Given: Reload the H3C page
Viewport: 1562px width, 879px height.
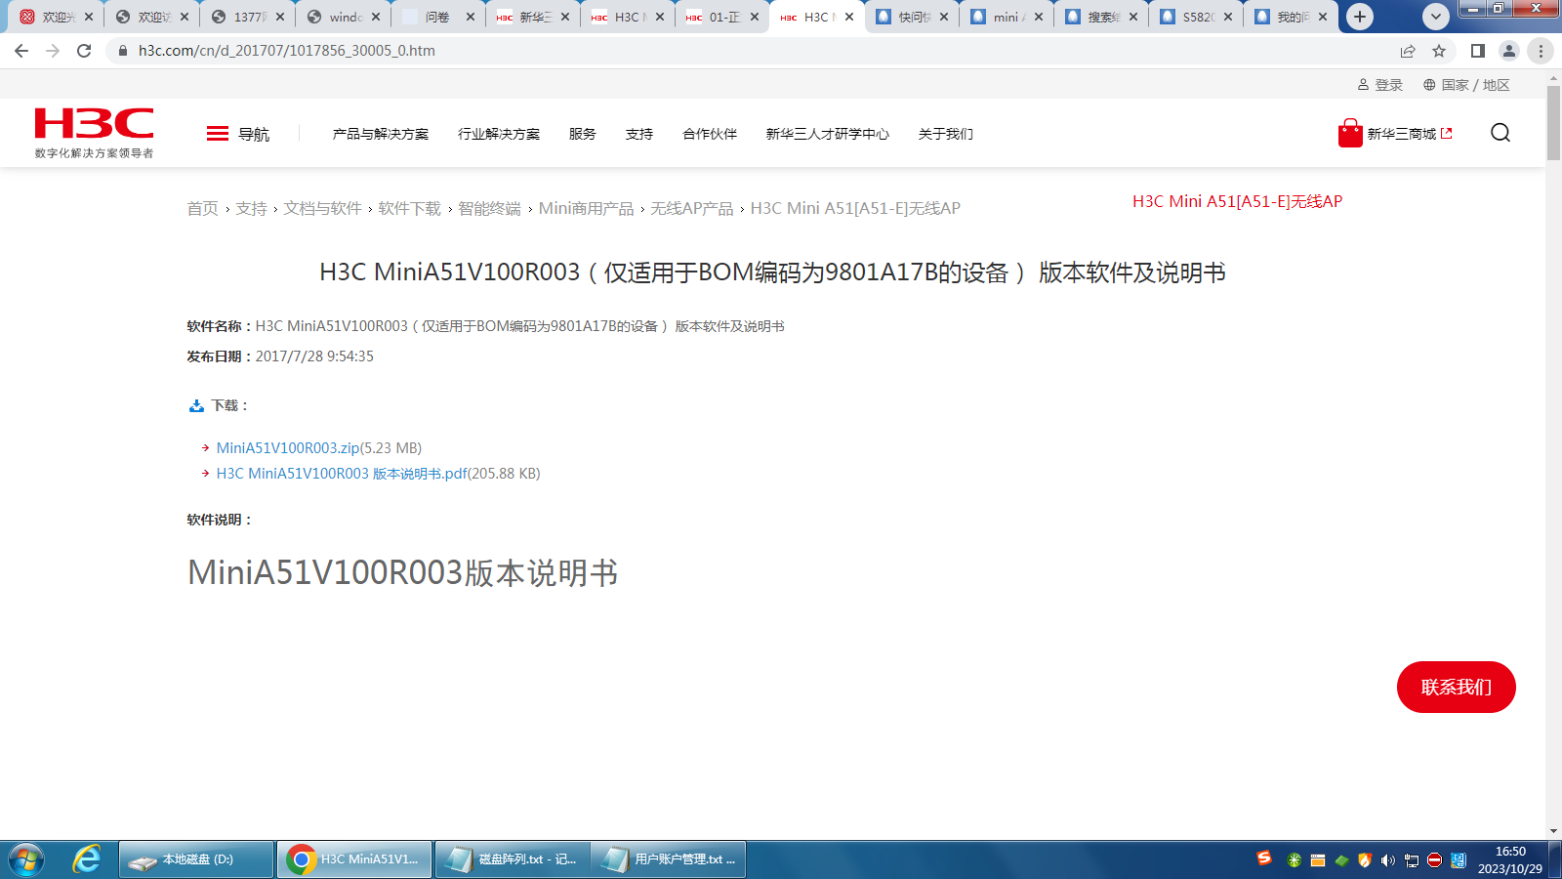Looking at the screenshot, I should pos(84,51).
